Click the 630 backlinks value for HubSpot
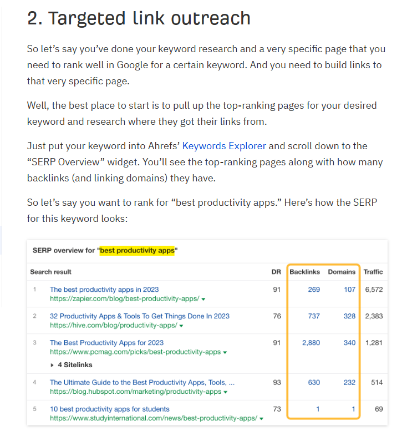The width and height of the screenshot is (402, 436). 314,382
